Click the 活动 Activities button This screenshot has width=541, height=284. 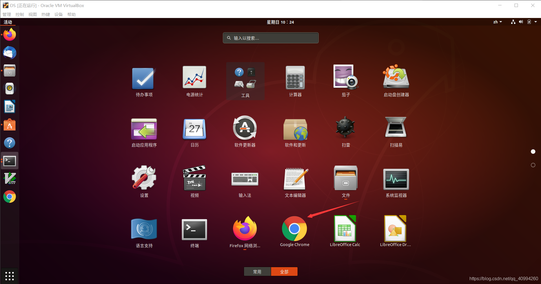8,22
